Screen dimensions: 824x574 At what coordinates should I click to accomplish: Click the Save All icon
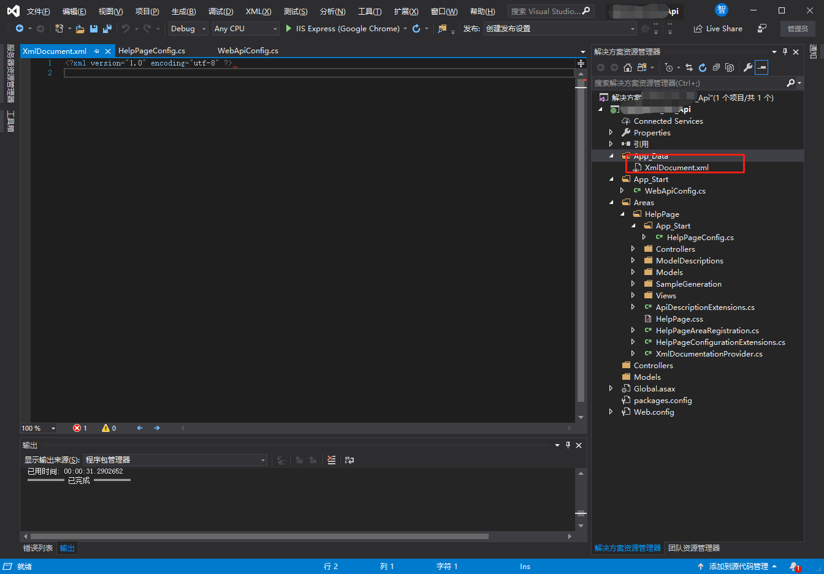pyautogui.click(x=107, y=29)
